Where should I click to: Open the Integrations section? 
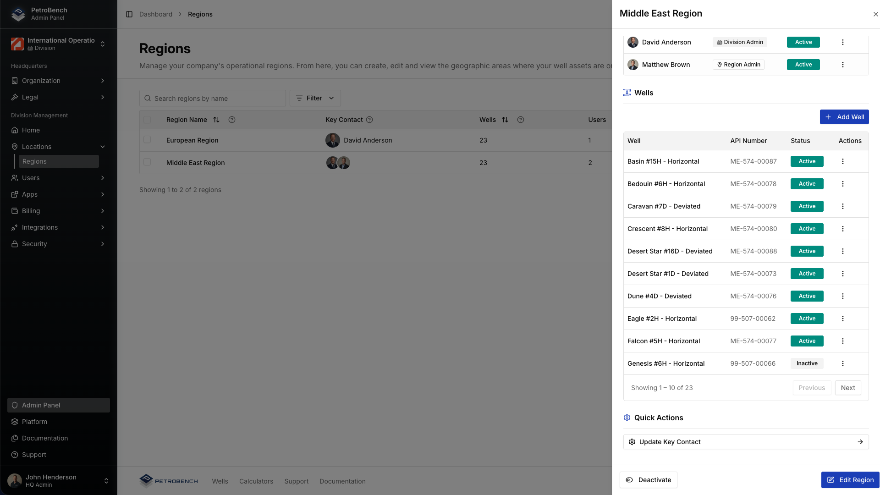click(x=40, y=227)
